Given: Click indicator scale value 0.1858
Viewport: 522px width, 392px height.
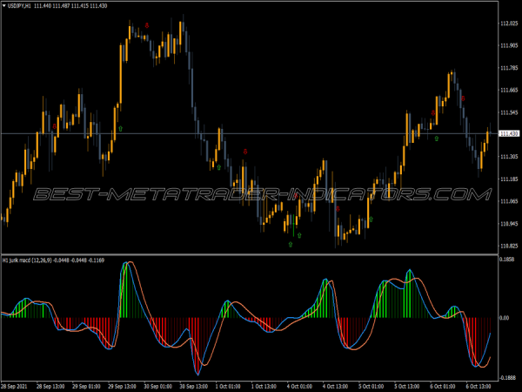Looking at the screenshot, I should (507, 260).
